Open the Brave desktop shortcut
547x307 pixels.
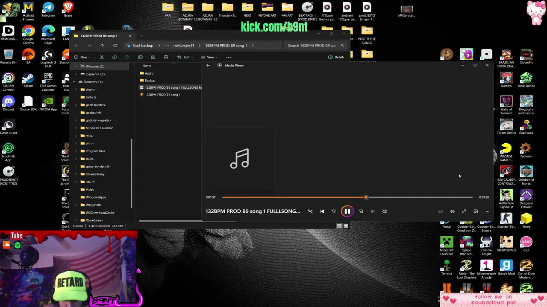(x=68, y=10)
